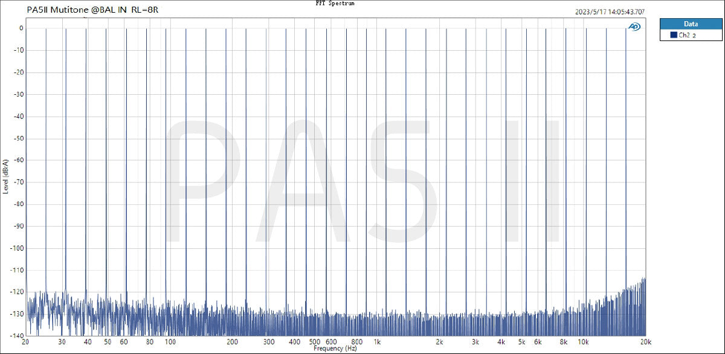725x354 pixels.
Task: Click the Data legend header
Action: coord(691,24)
